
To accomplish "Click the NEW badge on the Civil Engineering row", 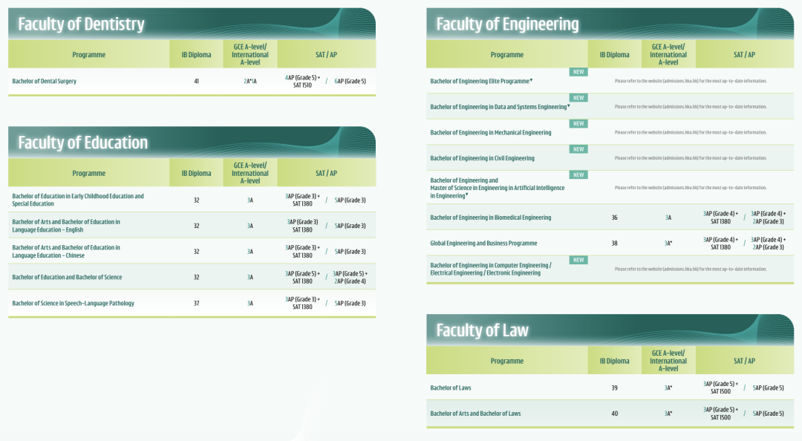I will pyautogui.click(x=578, y=149).
